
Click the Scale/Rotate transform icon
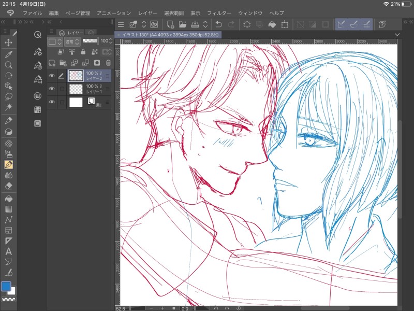pyautogui.click(x=285, y=24)
